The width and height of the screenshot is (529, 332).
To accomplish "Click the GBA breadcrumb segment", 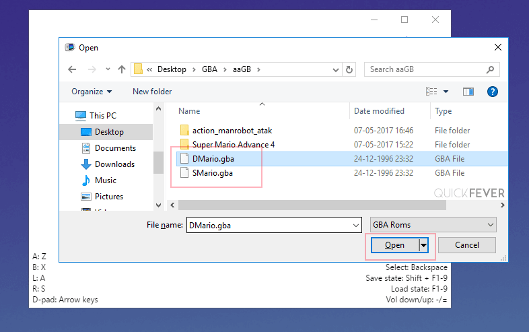I will [209, 69].
